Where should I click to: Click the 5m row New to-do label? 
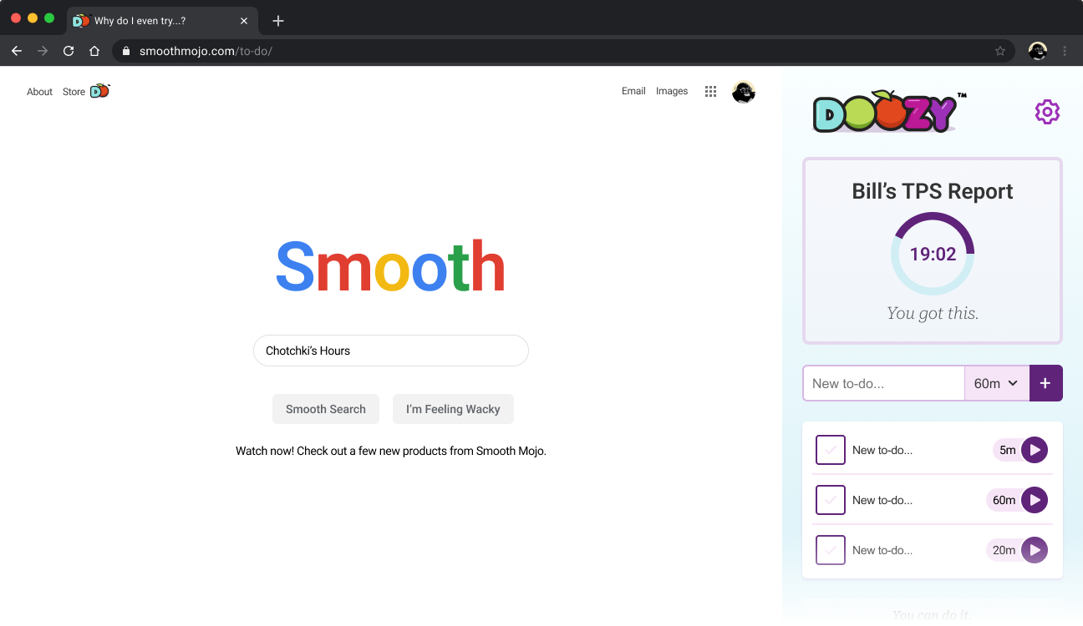click(882, 450)
